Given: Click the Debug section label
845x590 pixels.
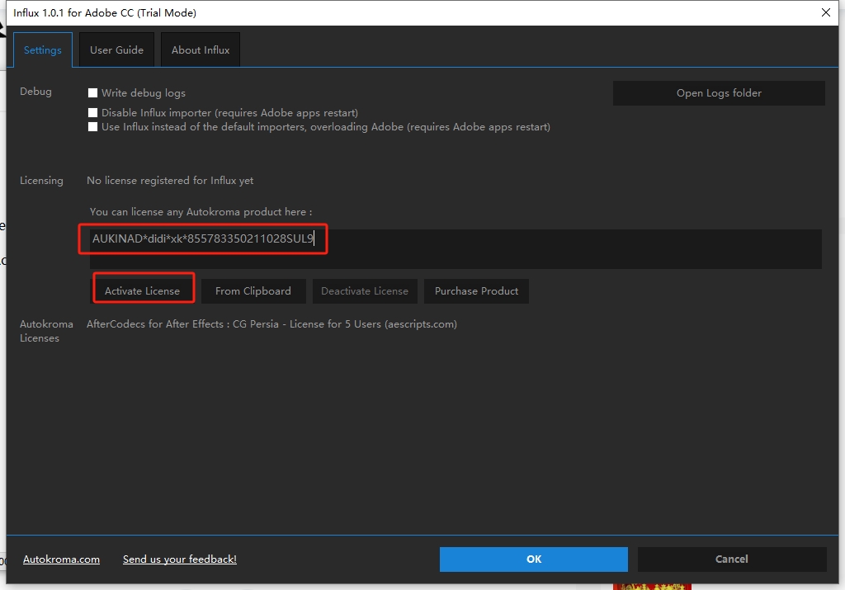Looking at the screenshot, I should point(35,92).
